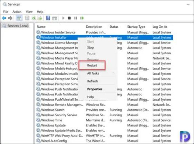Sort by the Name column header
Screen dimensions: 194x144
41,27
